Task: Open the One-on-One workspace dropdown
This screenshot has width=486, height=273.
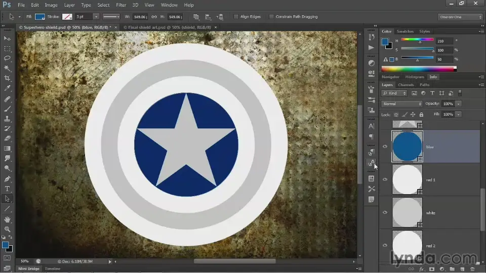Action: point(460,17)
